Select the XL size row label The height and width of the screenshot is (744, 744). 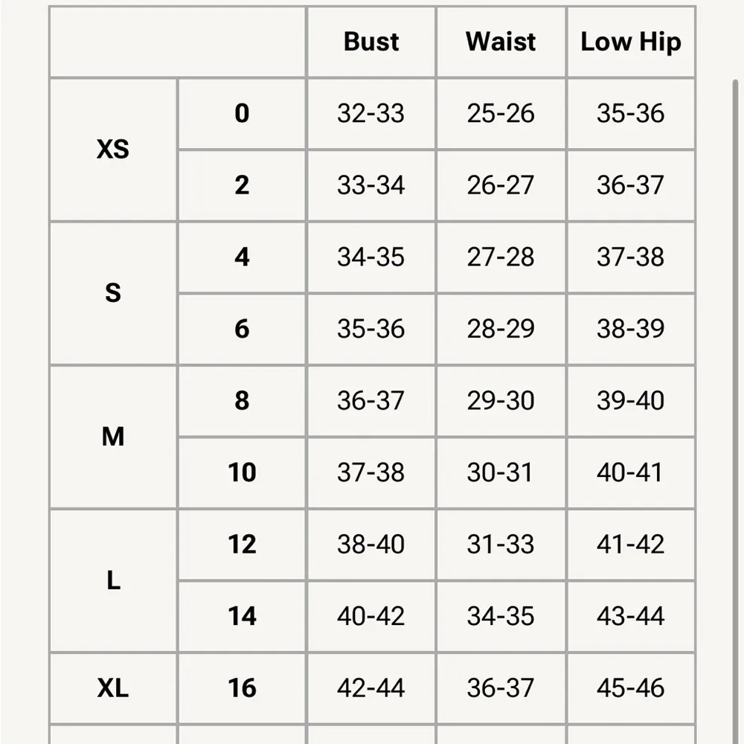[113, 688]
